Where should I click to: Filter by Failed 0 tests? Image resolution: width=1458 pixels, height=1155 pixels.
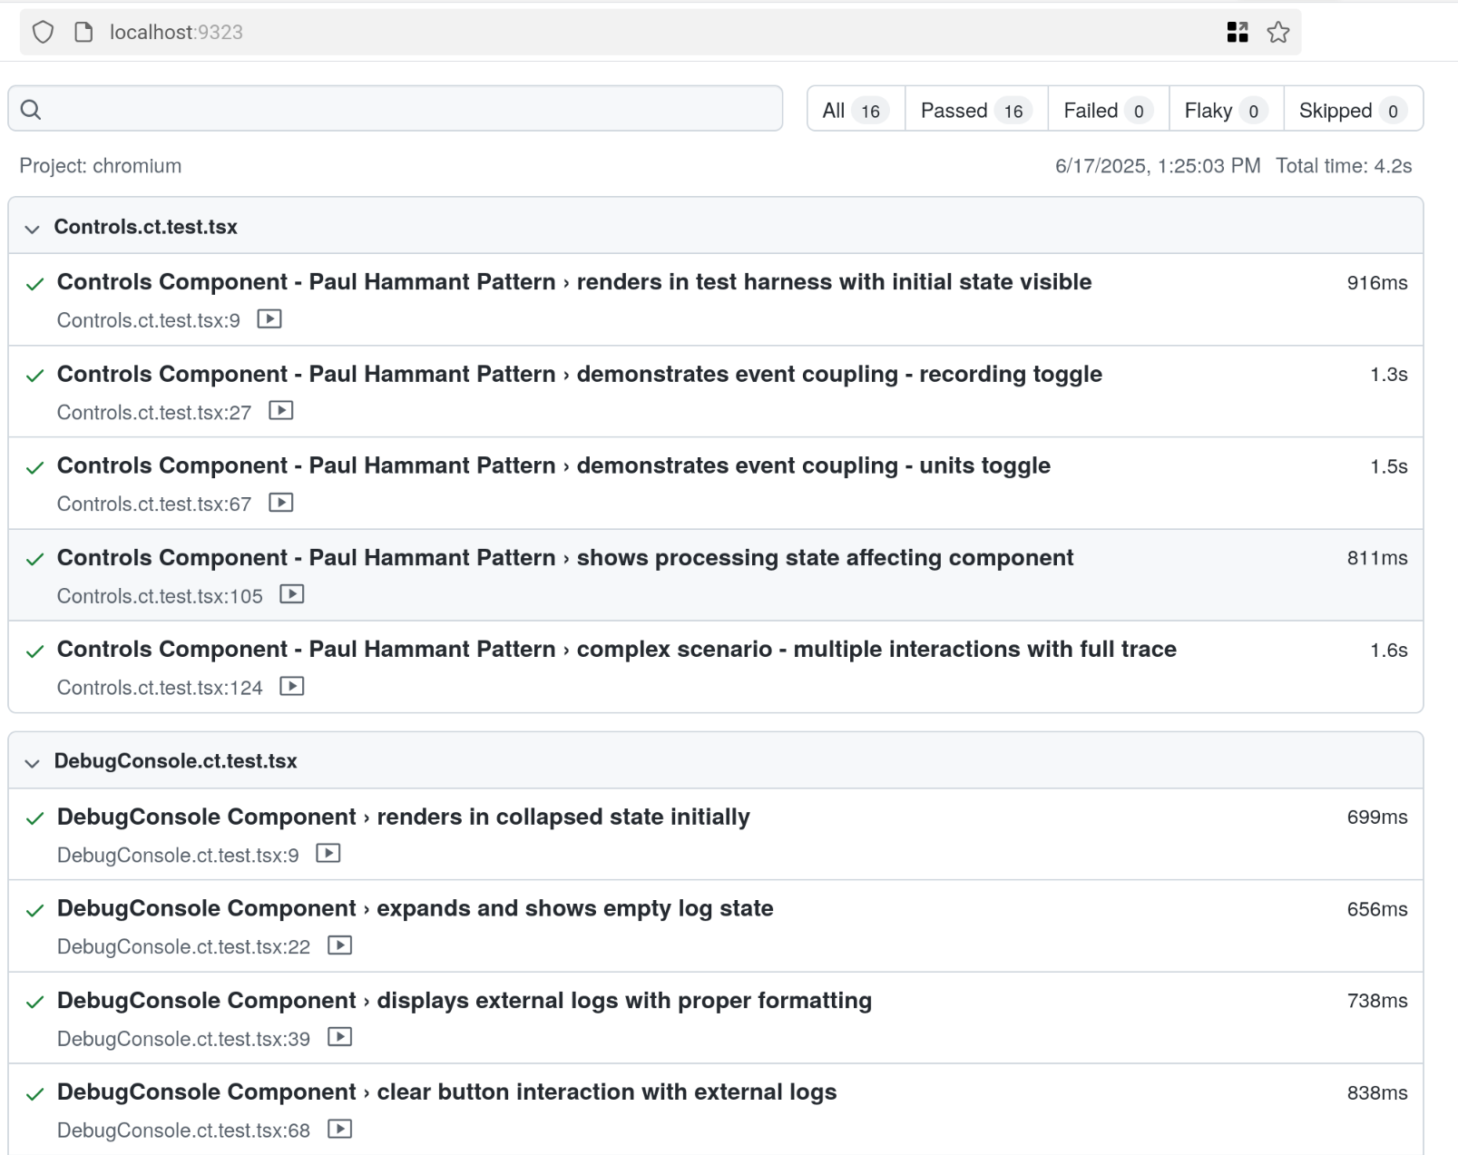pos(1109,111)
